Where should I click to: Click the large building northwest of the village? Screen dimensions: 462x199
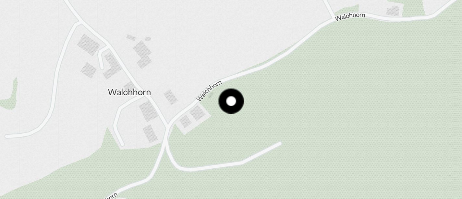point(88,45)
